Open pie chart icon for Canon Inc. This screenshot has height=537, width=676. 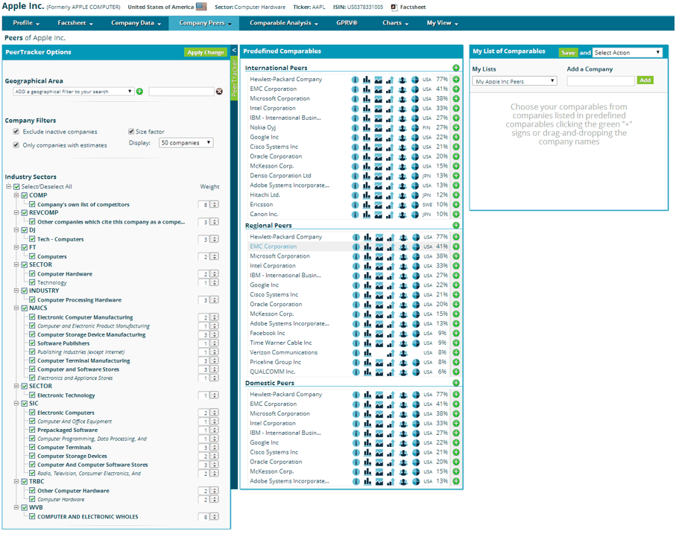(x=414, y=215)
